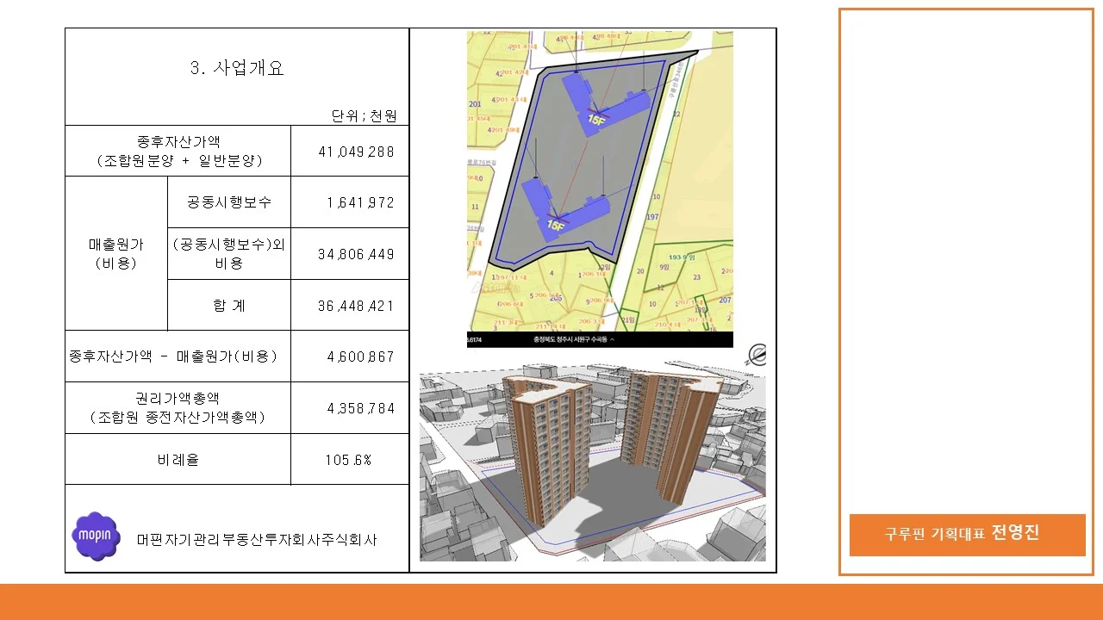
Task: Click the value 105.6%
Action: coord(348,460)
